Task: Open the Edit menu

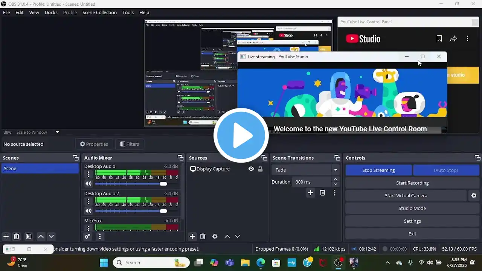Action: pos(20,12)
